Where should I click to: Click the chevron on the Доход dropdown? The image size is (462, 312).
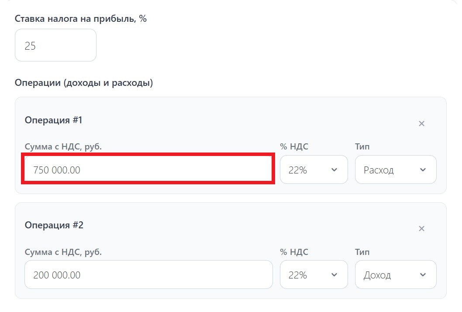pyautogui.click(x=422, y=275)
